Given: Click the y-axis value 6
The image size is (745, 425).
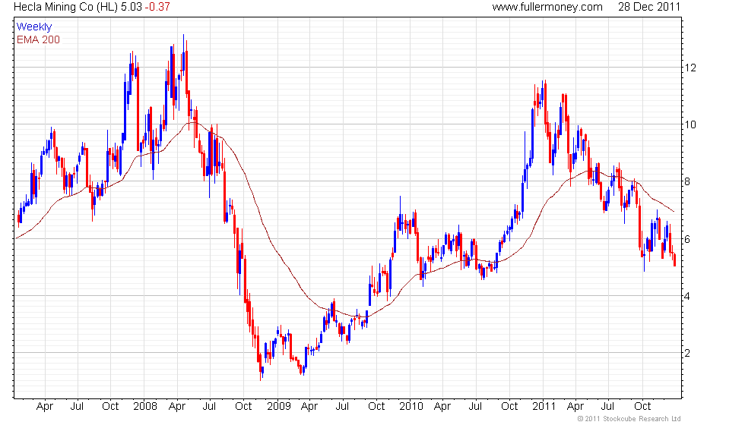Looking at the screenshot, I should click(x=687, y=239).
